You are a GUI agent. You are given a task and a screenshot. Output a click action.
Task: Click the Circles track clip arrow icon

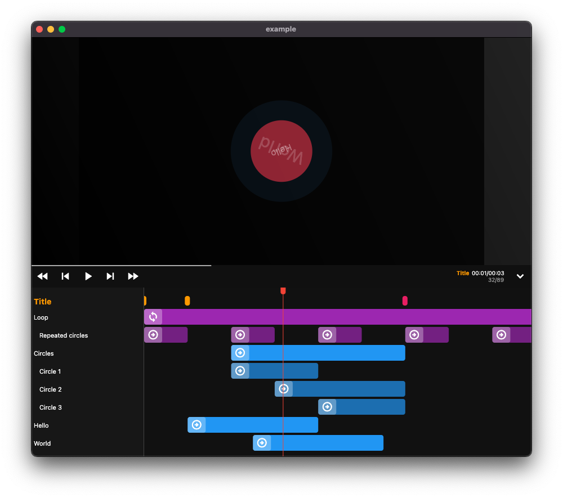click(240, 353)
